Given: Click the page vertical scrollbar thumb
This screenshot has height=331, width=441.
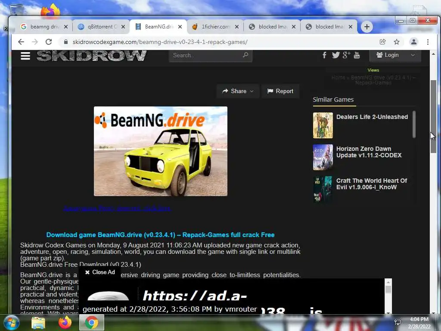Looking at the screenshot, I should [433, 117].
